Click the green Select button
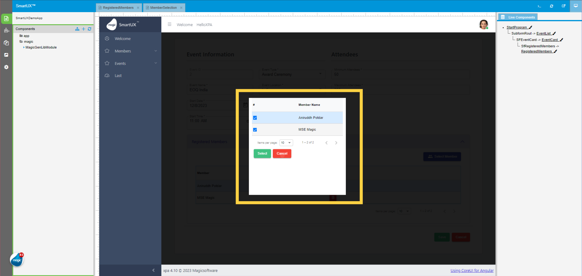The image size is (582, 276). tap(262, 153)
